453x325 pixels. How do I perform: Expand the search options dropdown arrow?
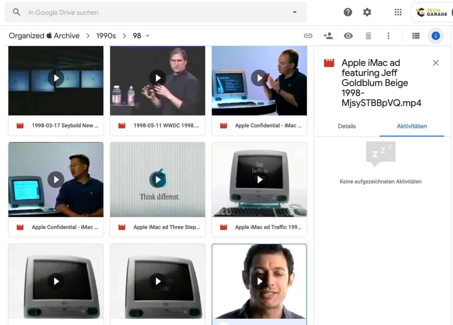pos(294,12)
